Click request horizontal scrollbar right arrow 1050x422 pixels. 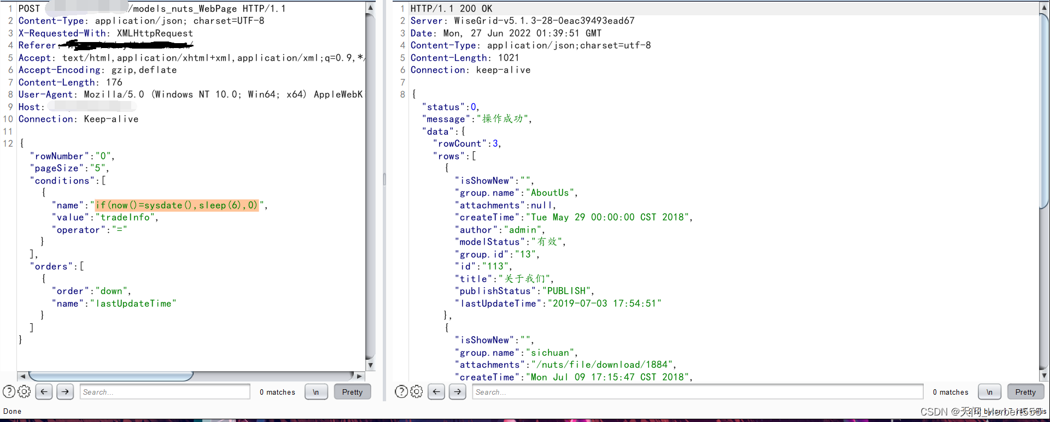click(359, 376)
